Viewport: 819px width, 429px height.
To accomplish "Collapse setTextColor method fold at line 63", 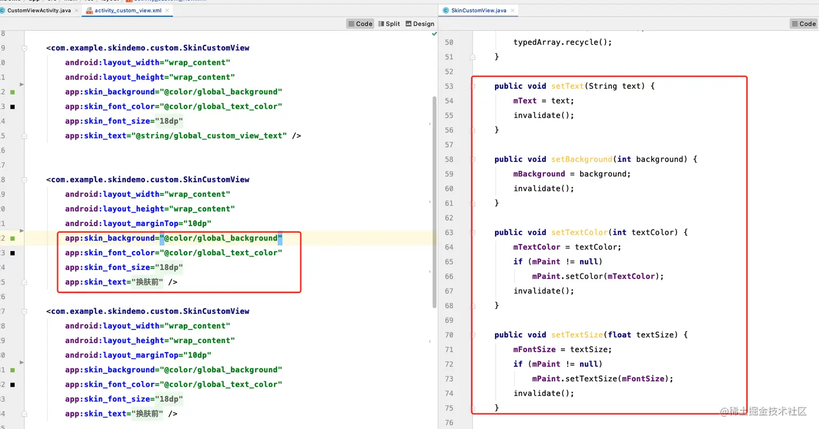I will pos(473,232).
